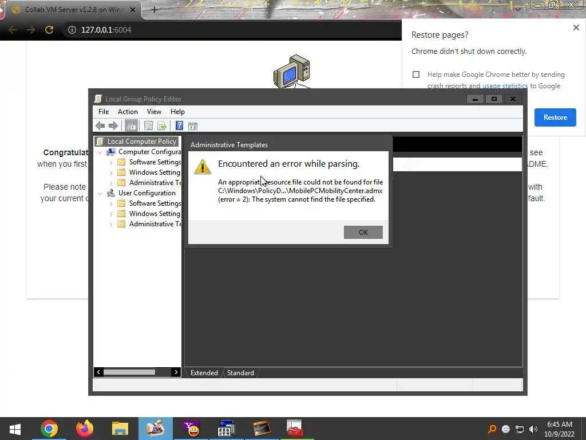This screenshot has height=440, width=586.
Task: Click folder icon of Software Settings under Computer Configuration
Action: click(121, 162)
